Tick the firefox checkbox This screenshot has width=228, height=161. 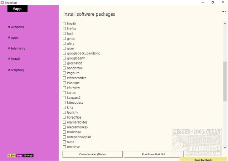tap(64, 28)
